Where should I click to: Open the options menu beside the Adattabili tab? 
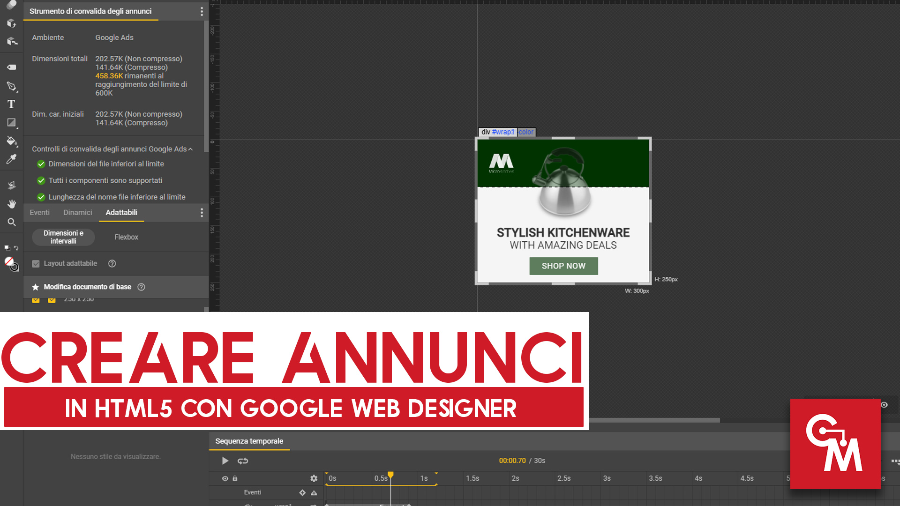click(202, 212)
